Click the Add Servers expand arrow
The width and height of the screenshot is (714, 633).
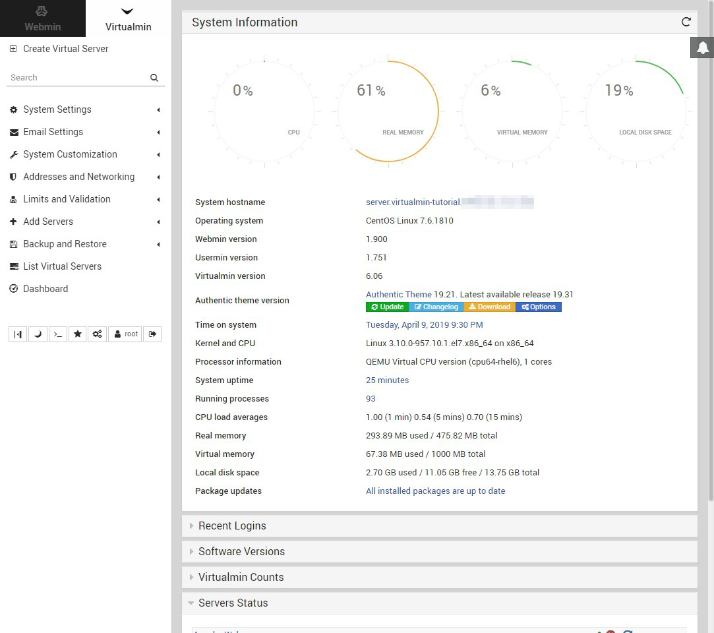pyautogui.click(x=158, y=222)
